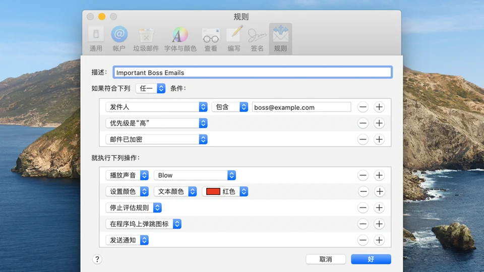Open the 包含 match operator dropdown

click(x=230, y=107)
